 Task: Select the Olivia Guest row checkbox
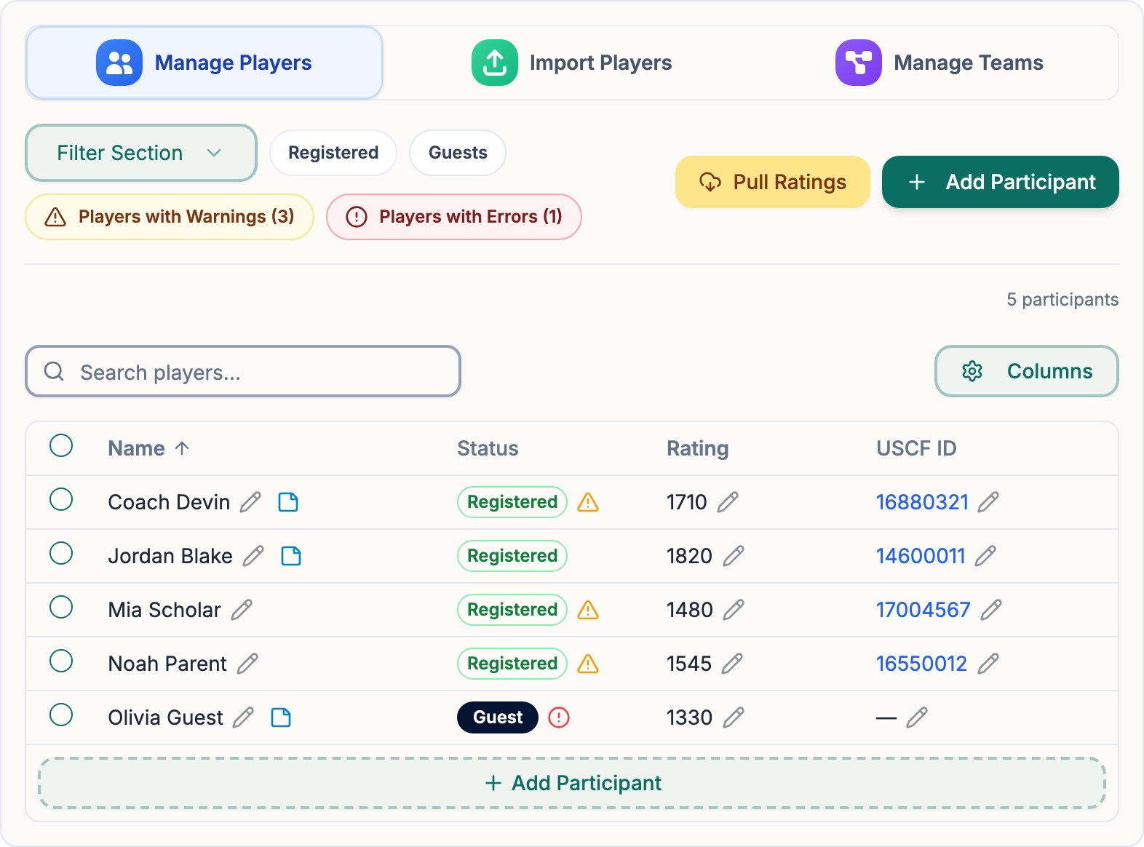61,715
